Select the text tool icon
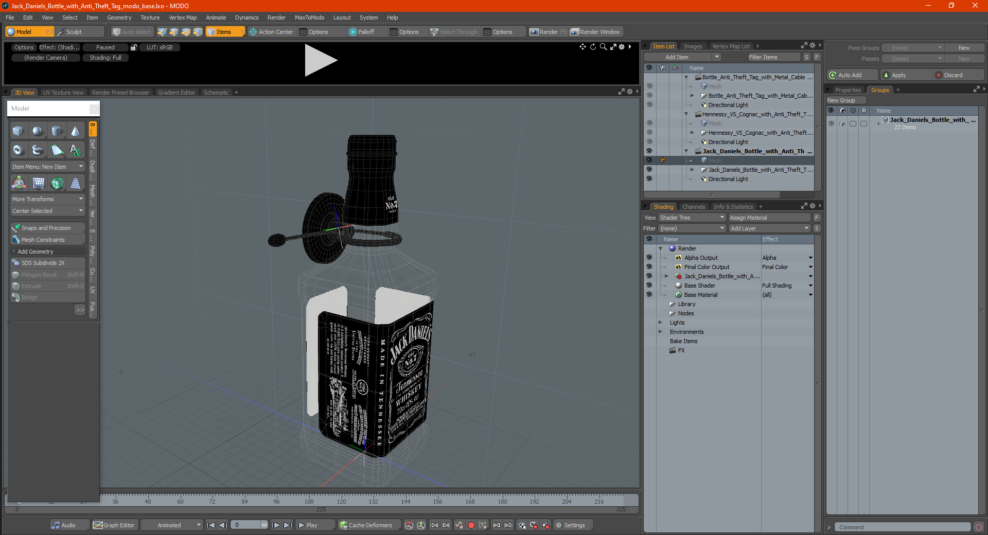The width and height of the screenshot is (988, 535). click(75, 150)
